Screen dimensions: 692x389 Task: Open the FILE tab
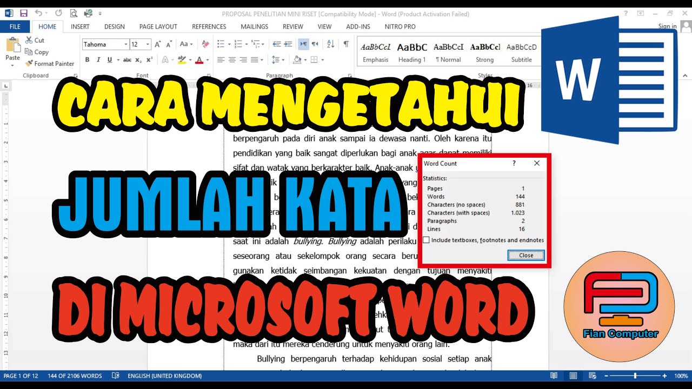click(15, 26)
